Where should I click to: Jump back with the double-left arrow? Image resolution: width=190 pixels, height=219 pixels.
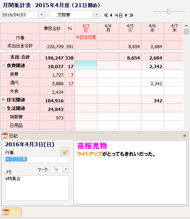point(106,15)
